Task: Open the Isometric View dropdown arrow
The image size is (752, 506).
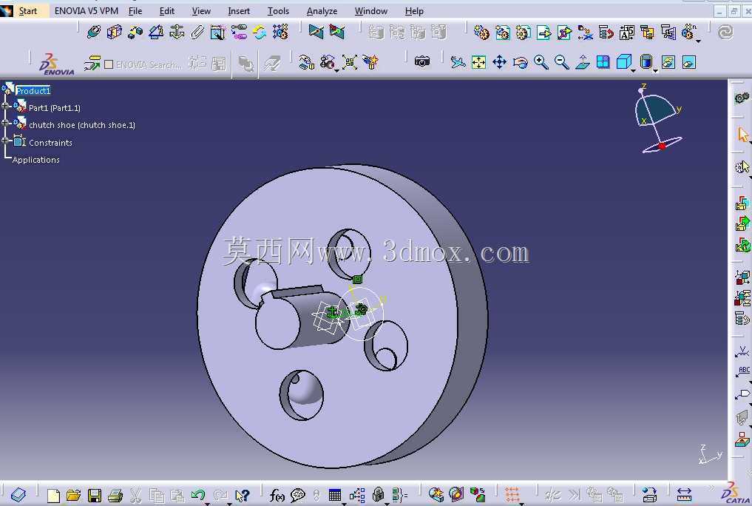Action: click(x=634, y=71)
